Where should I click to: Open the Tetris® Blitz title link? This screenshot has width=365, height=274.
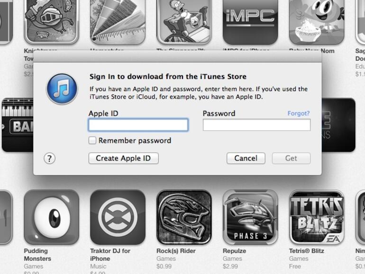(307, 251)
